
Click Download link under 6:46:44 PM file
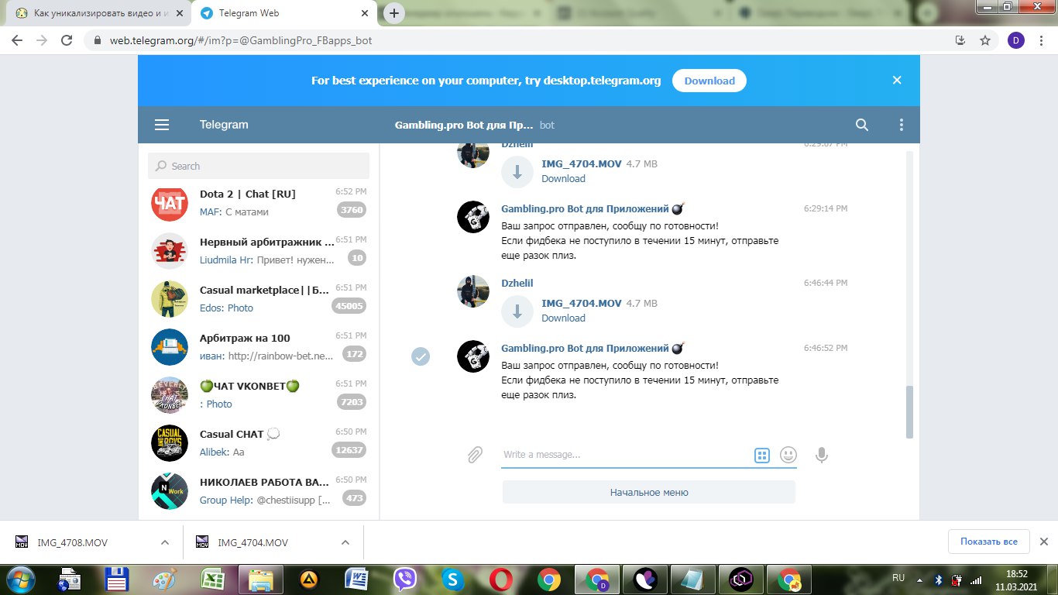coord(563,318)
